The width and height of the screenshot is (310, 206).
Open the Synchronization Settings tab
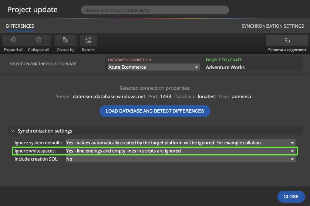click(273, 26)
